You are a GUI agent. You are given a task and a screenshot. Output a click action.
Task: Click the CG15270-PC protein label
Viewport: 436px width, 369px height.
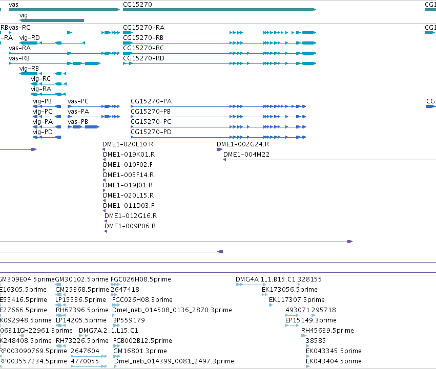tap(151, 122)
